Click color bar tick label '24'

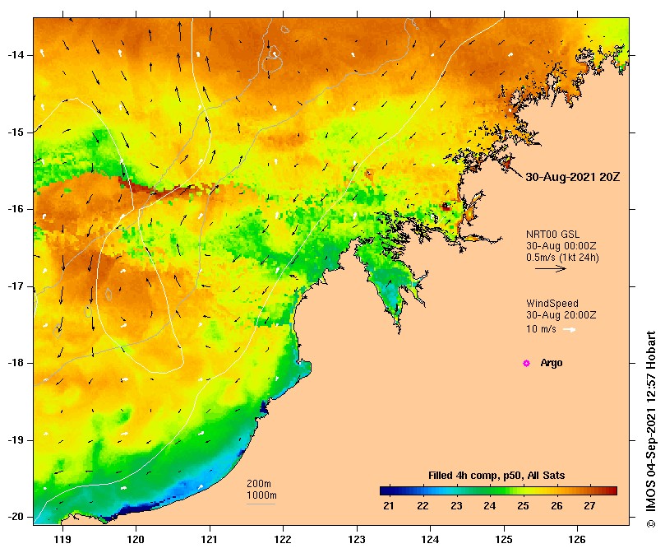point(489,506)
